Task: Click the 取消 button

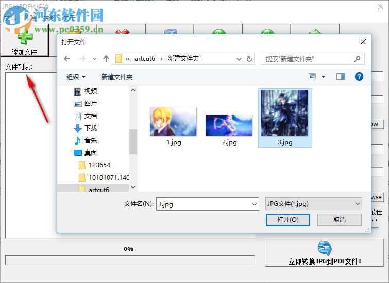Action: pyautogui.click(x=340, y=220)
